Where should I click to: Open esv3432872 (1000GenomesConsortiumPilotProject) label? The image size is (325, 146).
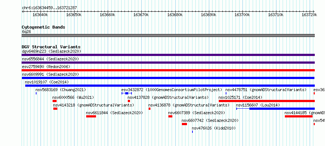point(172,90)
